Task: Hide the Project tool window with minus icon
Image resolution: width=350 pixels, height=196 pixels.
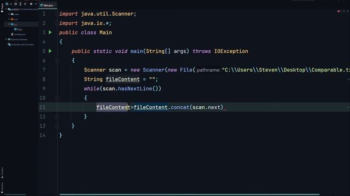Action: click(x=36, y=4)
